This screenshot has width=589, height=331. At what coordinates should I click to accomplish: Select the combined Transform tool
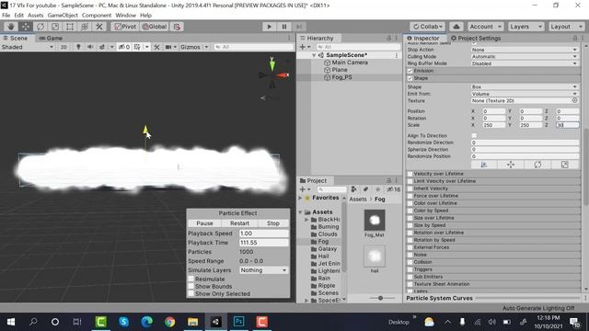pos(85,27)
